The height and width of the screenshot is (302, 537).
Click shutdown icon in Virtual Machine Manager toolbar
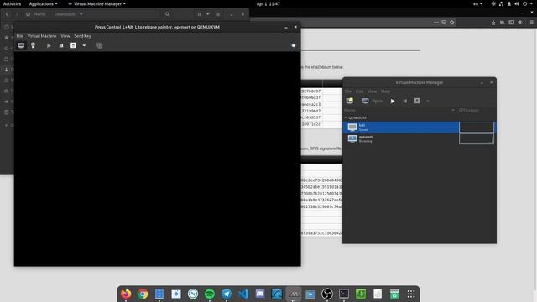417,101
